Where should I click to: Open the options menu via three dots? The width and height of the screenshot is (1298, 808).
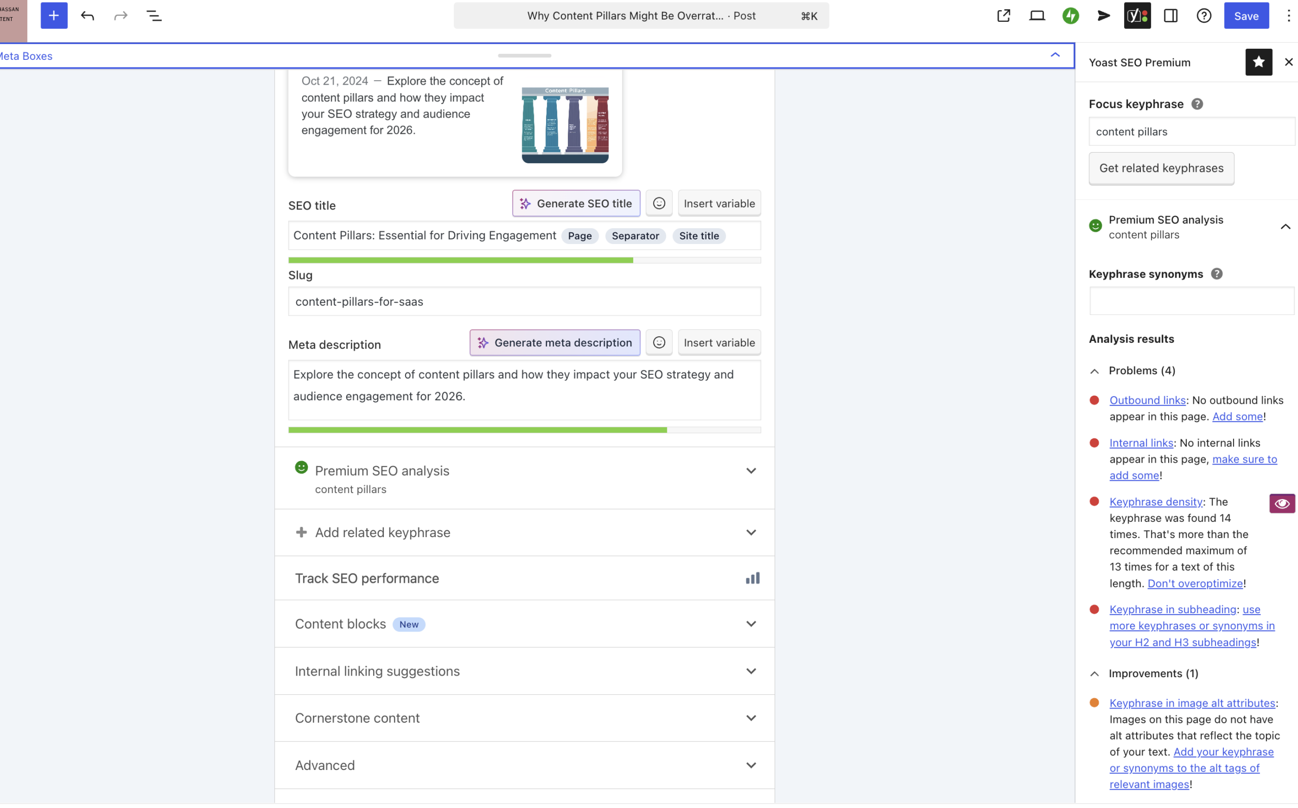tap(1288, 16)
